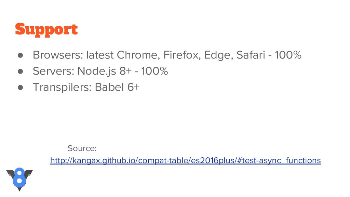Screen dimensions: 350x197
Task: Click the word Transpilers in third bullet
Action: point(62,88)
